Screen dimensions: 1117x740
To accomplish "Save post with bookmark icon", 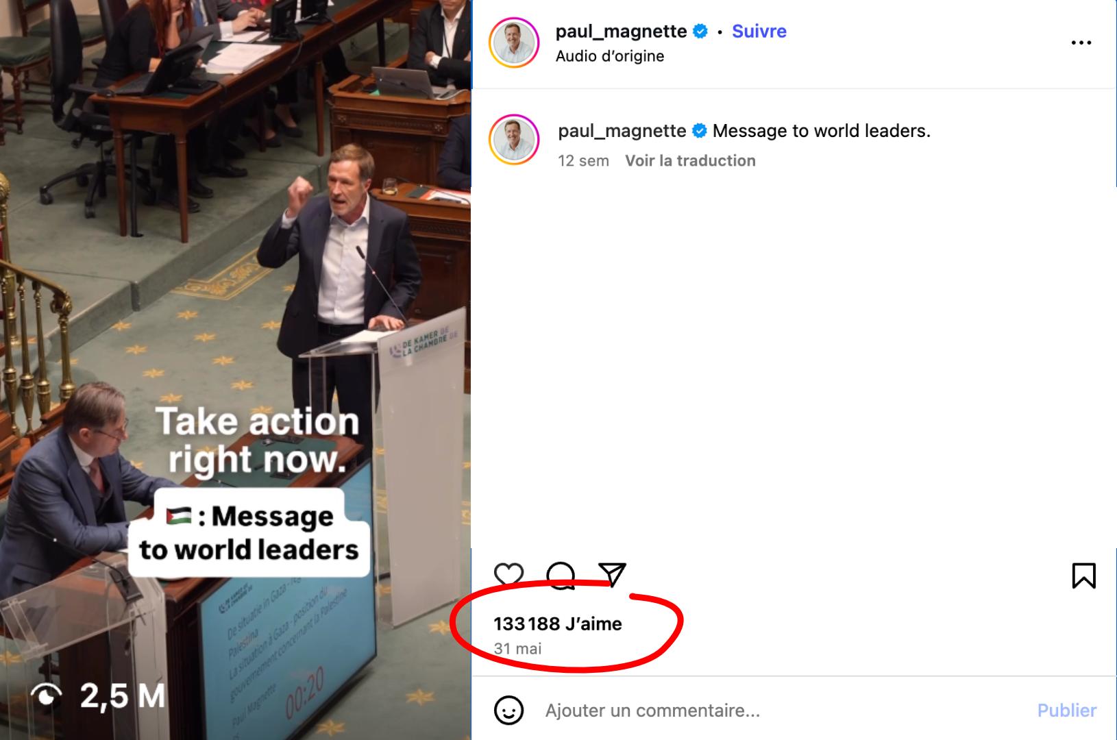I will (x=1083, y=576).
